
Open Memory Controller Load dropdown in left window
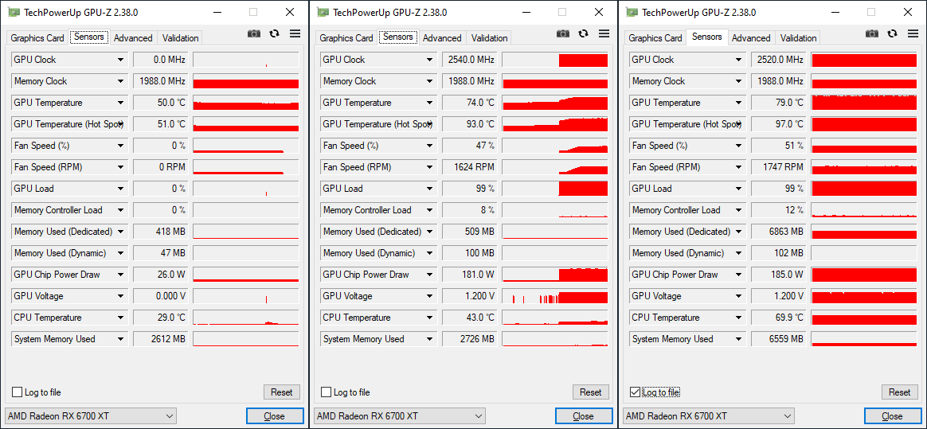pos(120,210)
